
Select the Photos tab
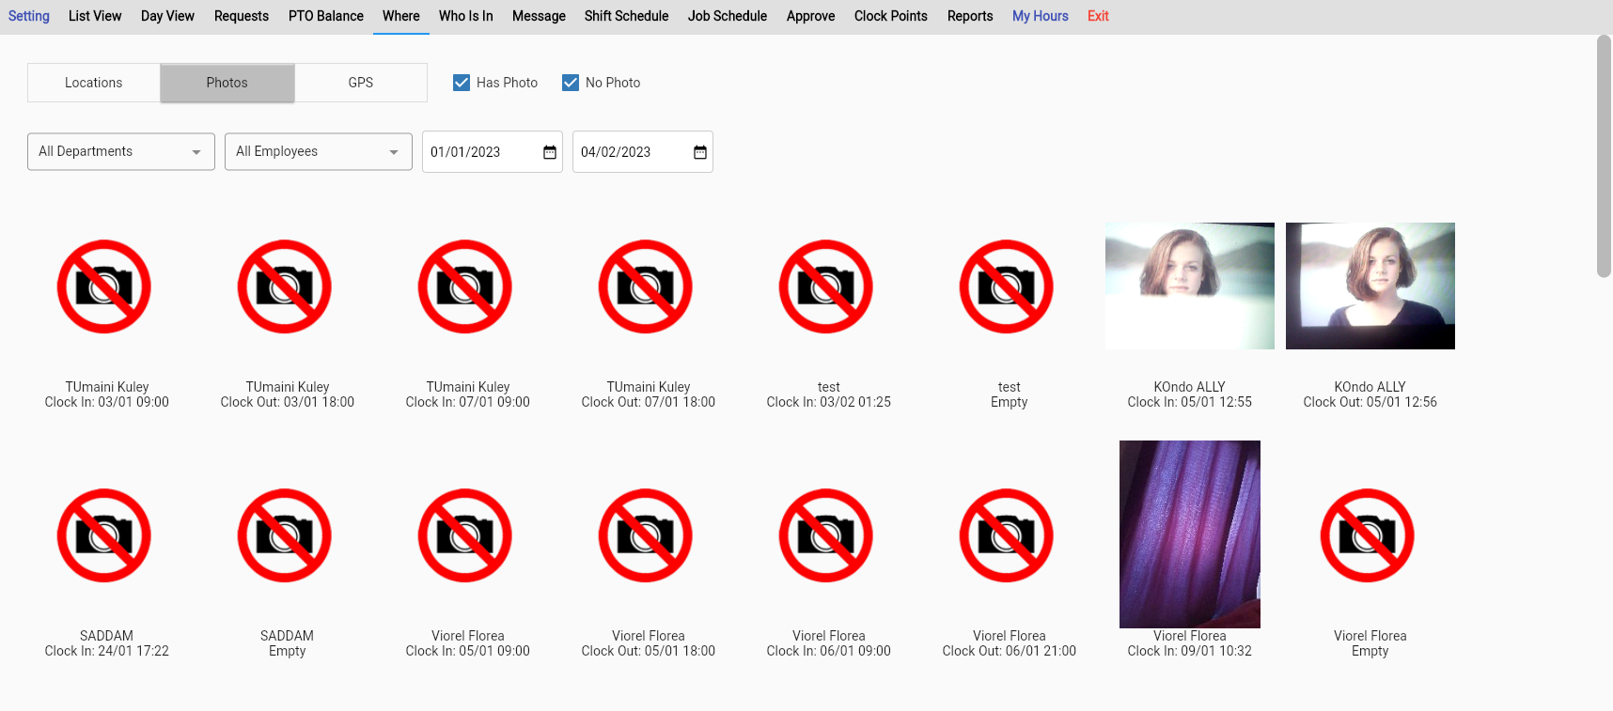[227, 83]
